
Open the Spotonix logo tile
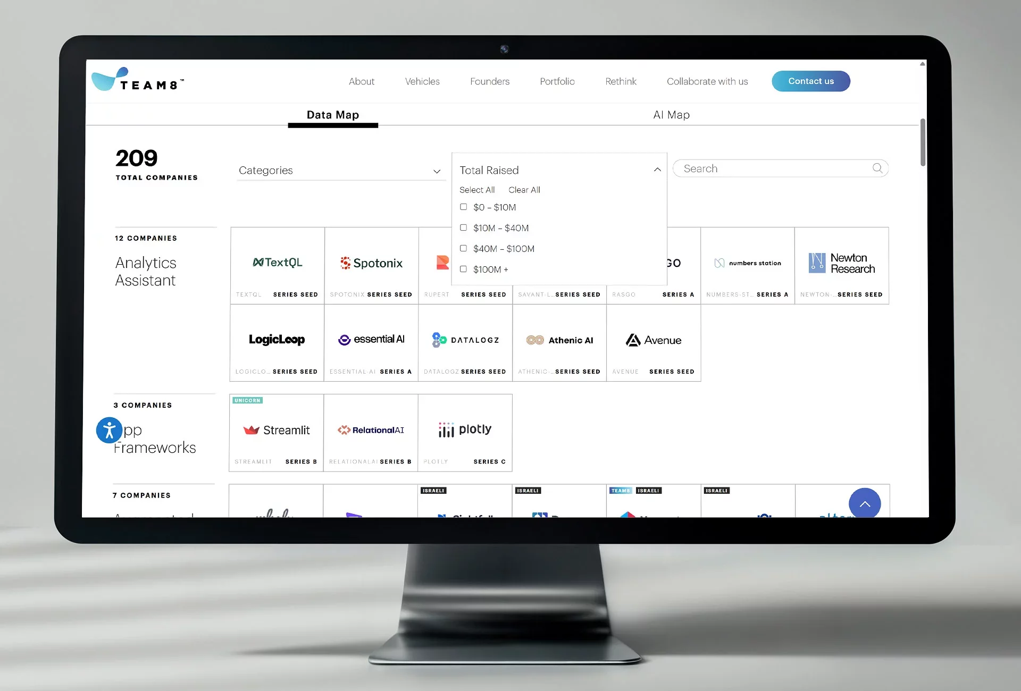click(x=371, y=263)
